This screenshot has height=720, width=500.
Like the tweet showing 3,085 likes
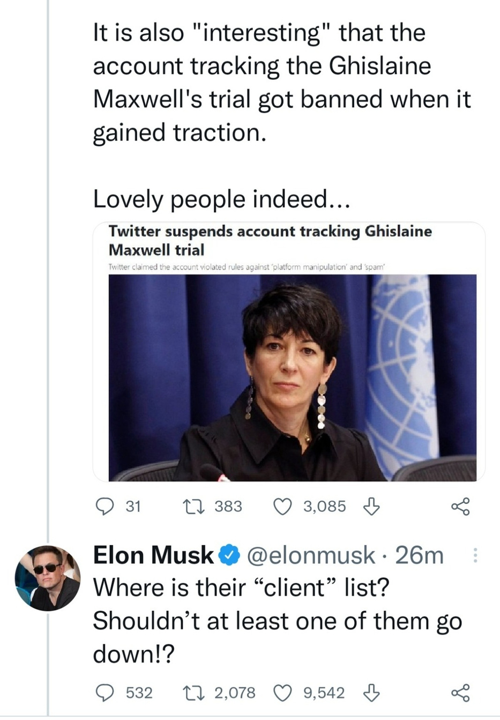click(x=282, y=506)
